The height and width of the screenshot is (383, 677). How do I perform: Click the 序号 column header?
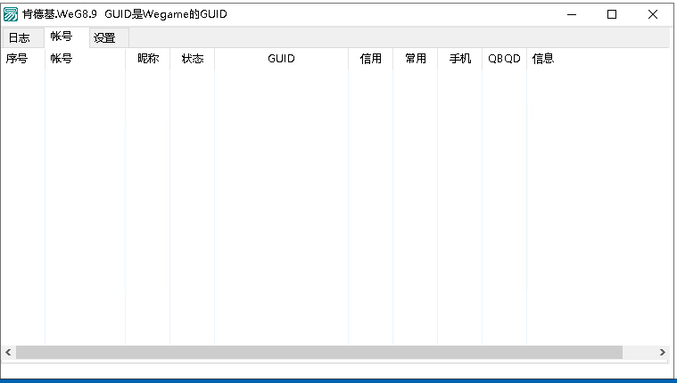pyautogui.click(x=18, y=59)
